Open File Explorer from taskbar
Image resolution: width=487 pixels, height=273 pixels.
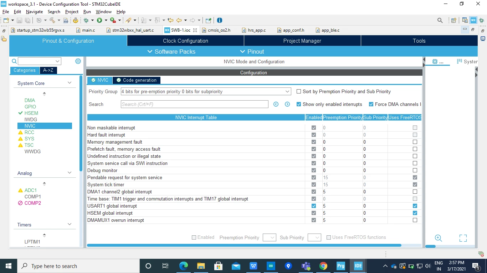coord(201,266)
